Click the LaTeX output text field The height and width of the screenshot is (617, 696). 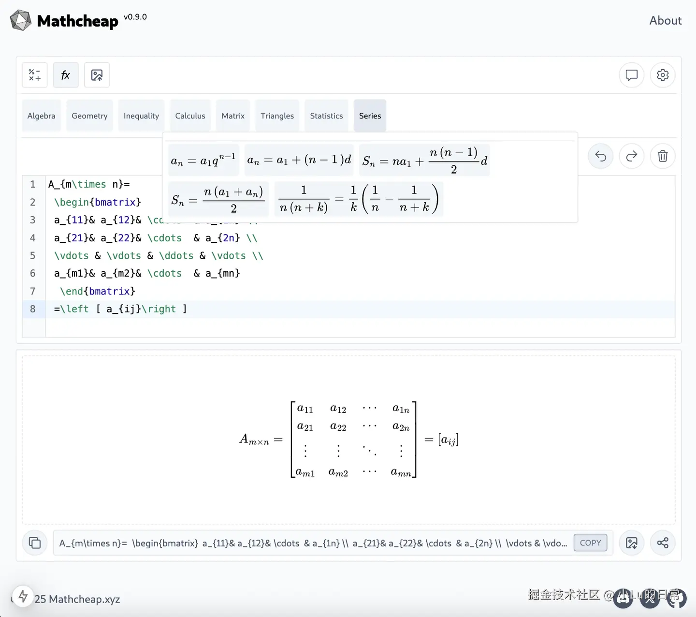click(x=312, y=543)
